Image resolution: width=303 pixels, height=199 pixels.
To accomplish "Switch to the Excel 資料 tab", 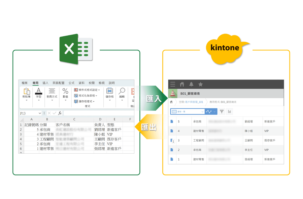I will tap(81, 83).
